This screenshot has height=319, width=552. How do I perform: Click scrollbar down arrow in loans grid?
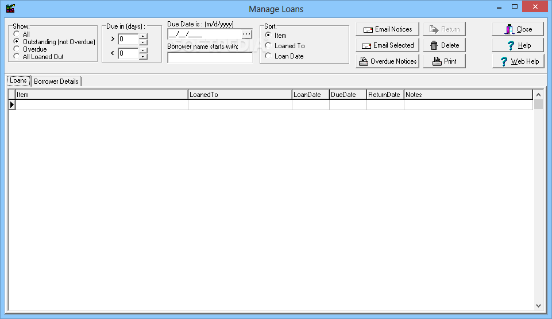538,306
